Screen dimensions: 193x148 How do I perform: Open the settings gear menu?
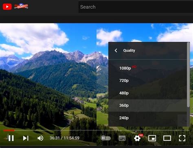coord(137,138)
